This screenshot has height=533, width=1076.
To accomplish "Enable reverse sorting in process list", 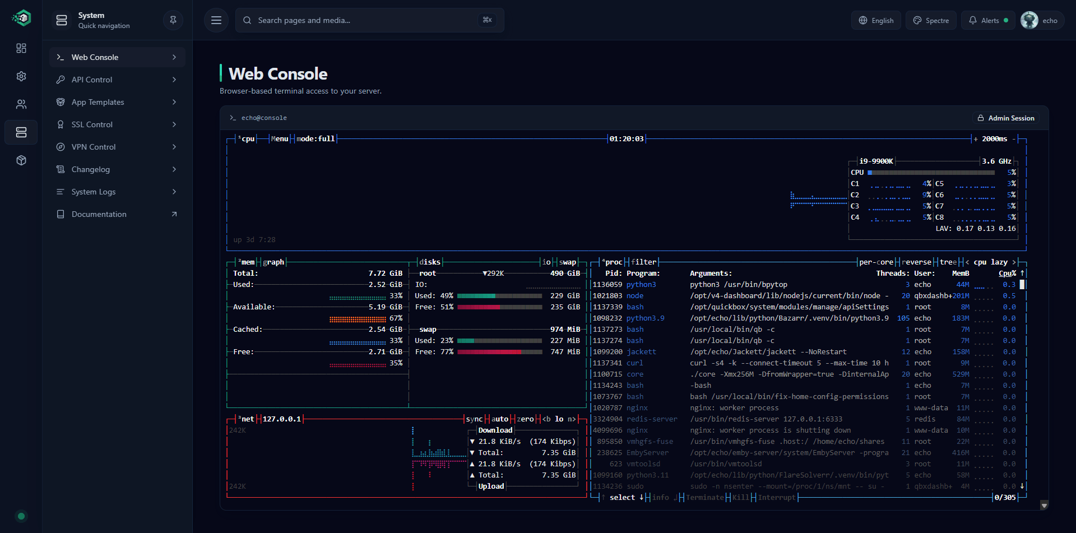I will click(x=916, y=262).
